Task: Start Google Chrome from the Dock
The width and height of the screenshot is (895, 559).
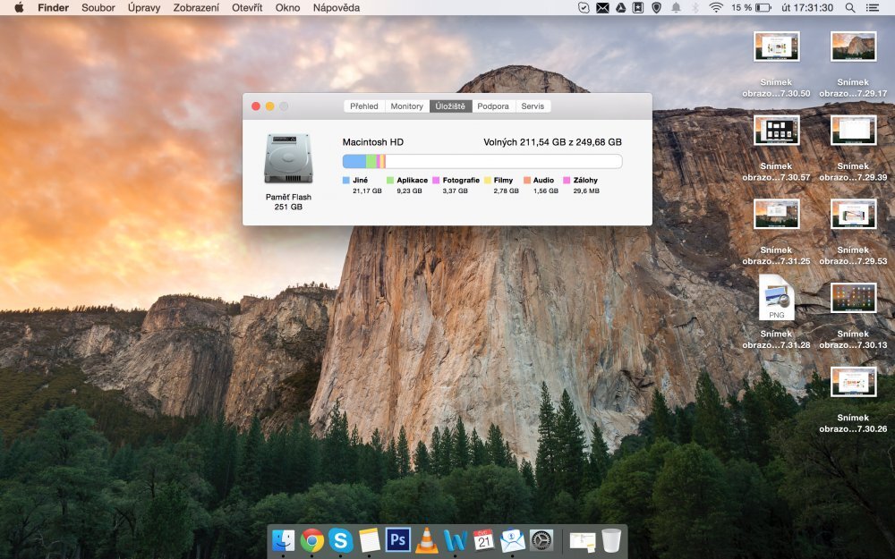Action: tap(311, 540)
